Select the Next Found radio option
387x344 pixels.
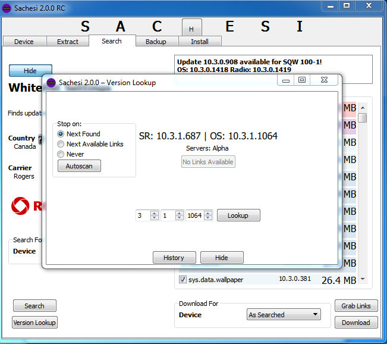point(61,134)
